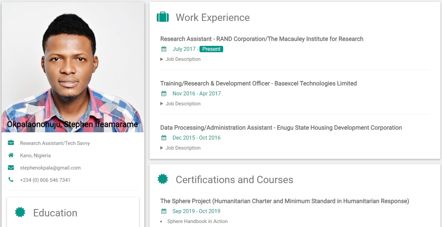
Task: Click the briefcase icon beside Work Experience
Action: [x=163, y=17]
